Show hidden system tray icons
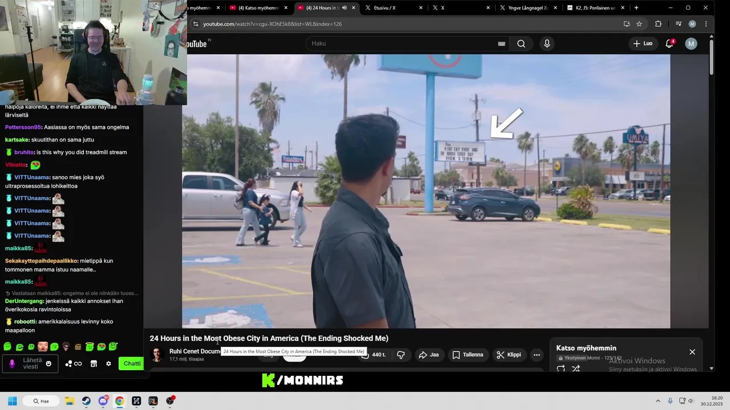 (658, 401)
